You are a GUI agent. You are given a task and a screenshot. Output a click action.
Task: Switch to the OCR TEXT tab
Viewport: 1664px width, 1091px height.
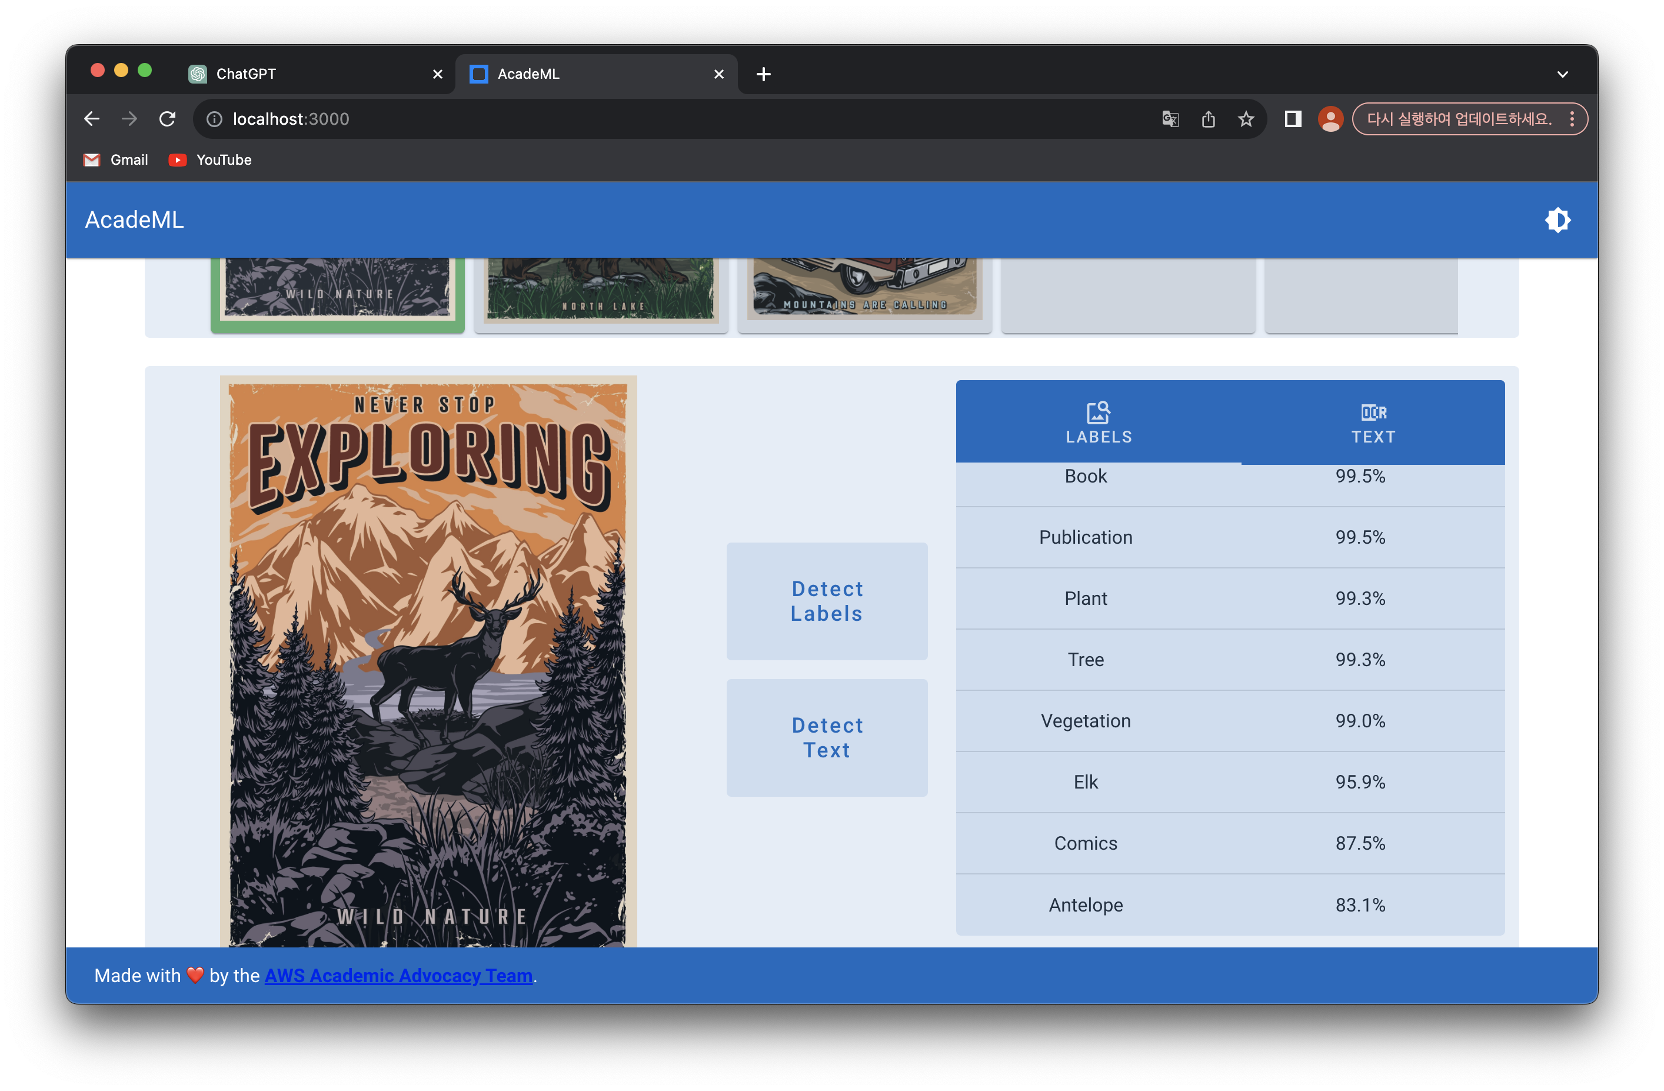1373,423
